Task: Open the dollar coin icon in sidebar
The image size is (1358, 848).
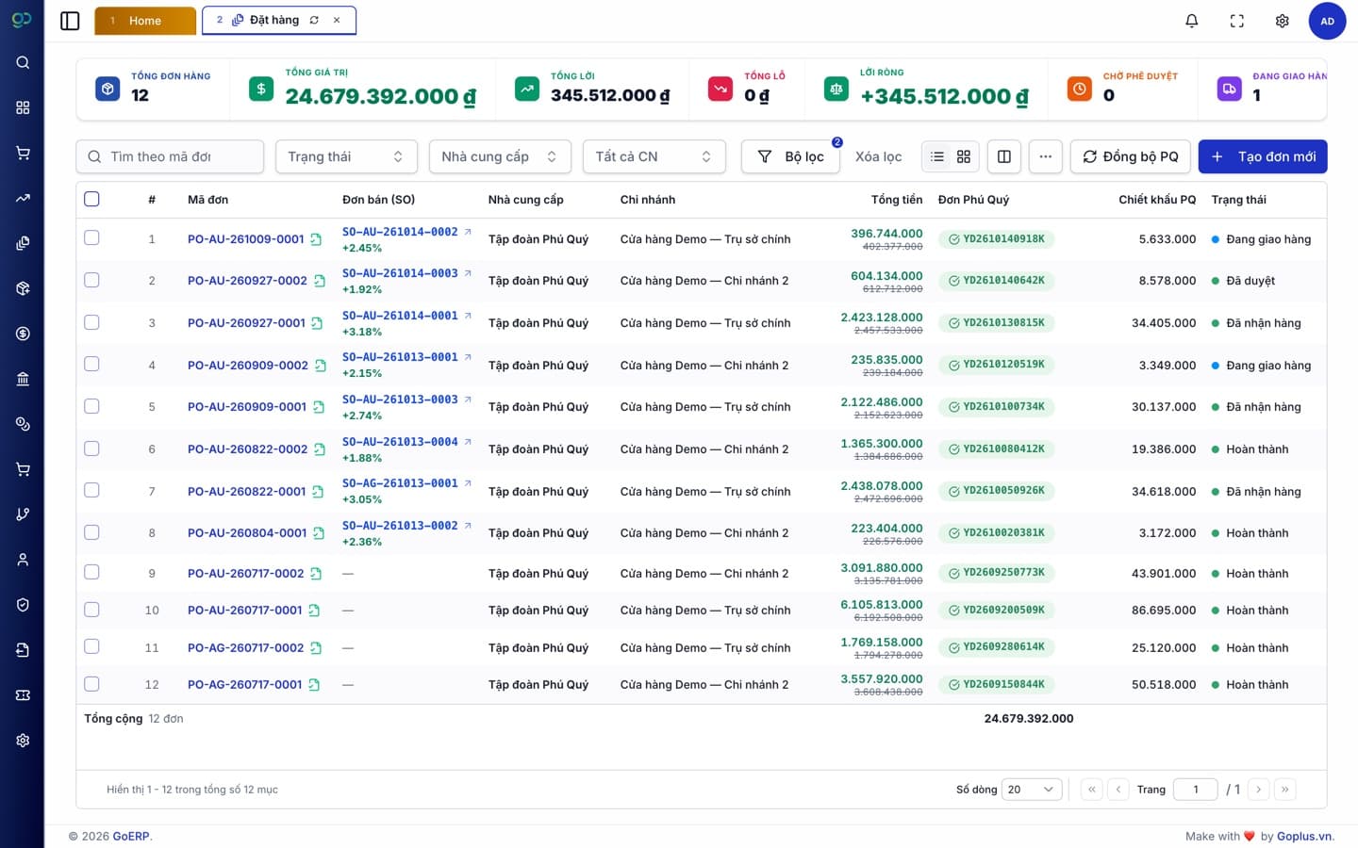Action: (23, 334)
